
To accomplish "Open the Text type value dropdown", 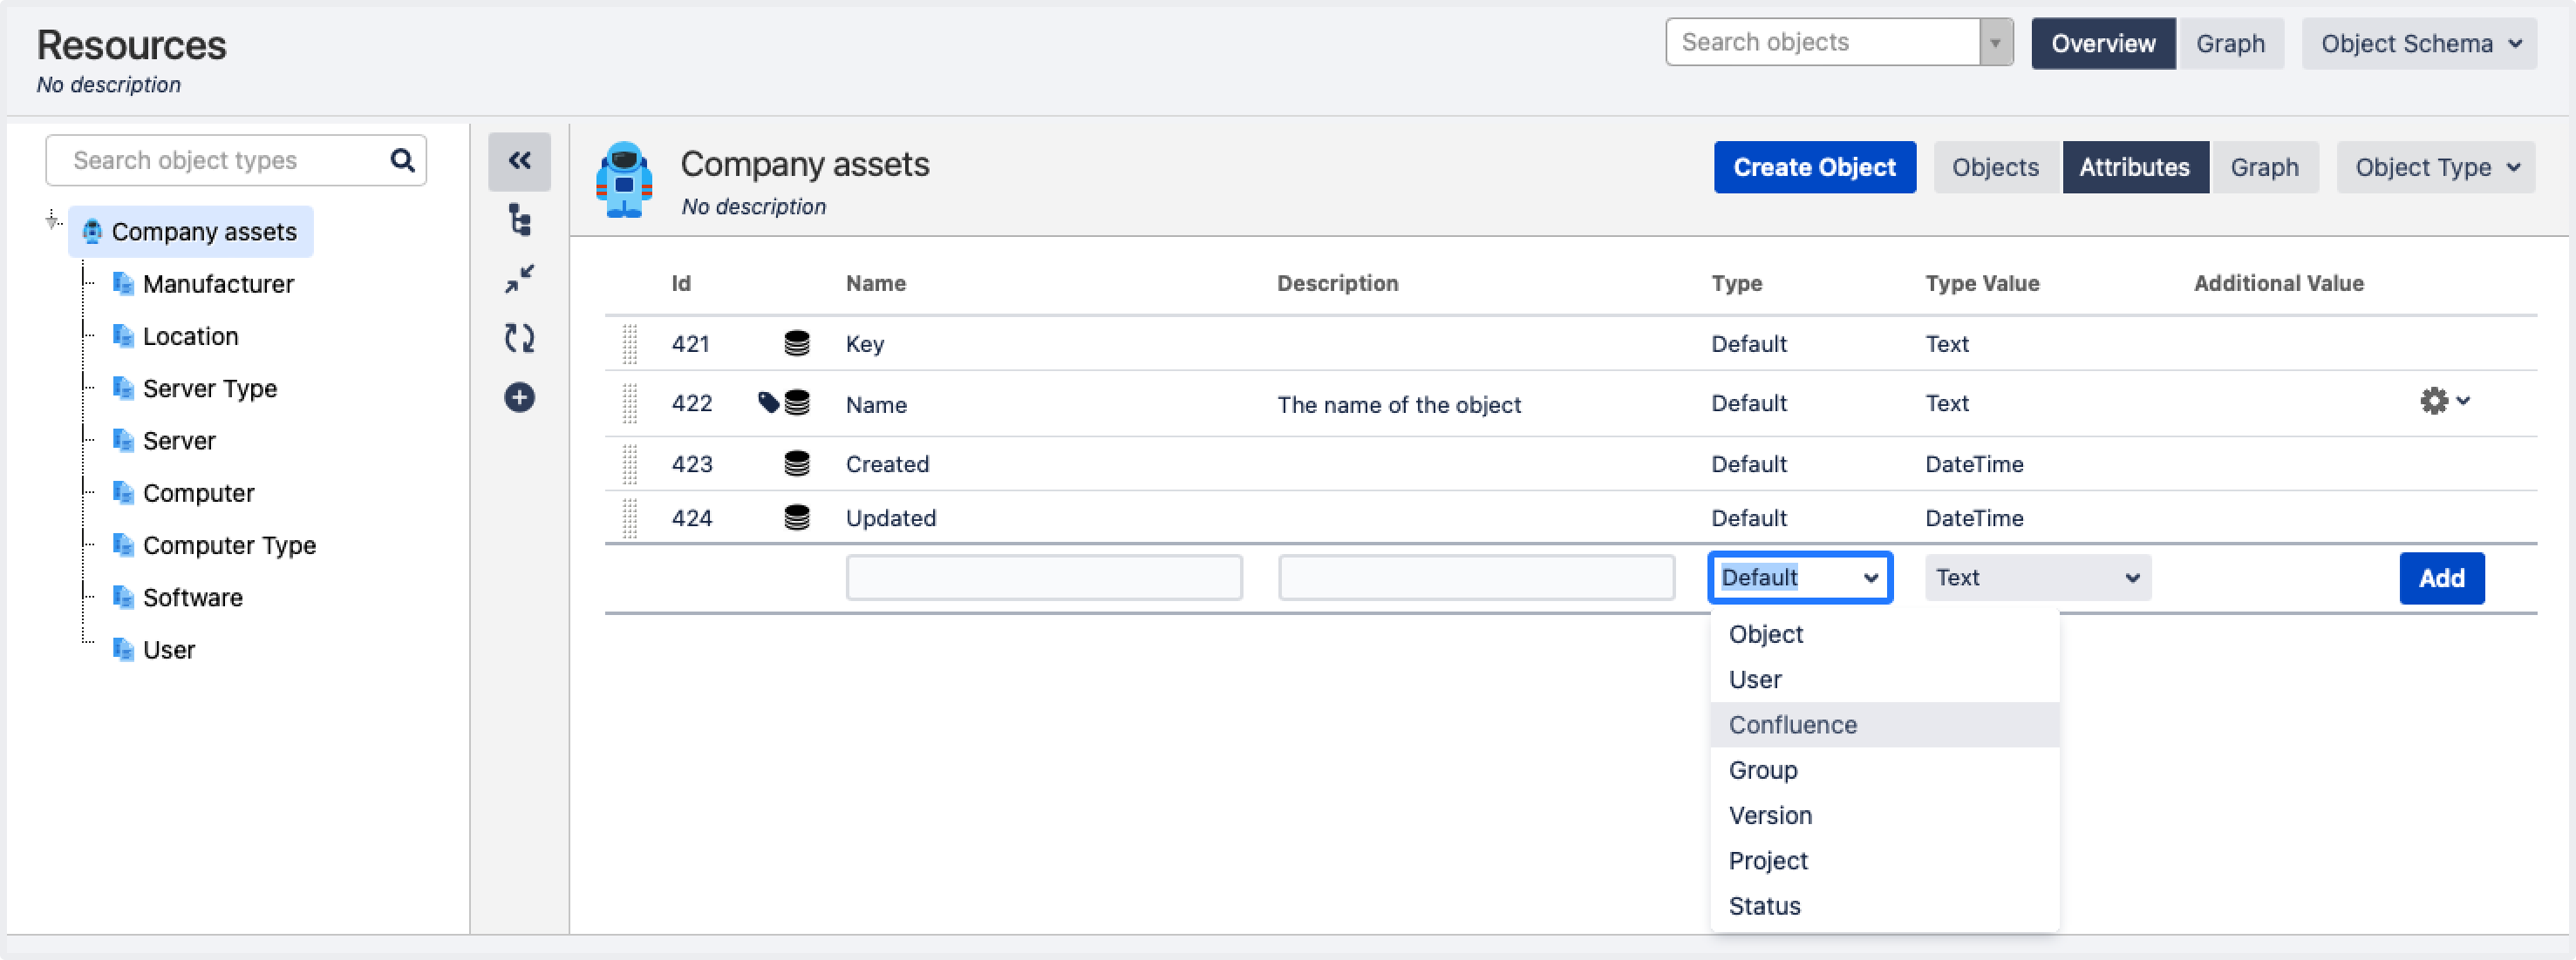I will coord(2037,578).
